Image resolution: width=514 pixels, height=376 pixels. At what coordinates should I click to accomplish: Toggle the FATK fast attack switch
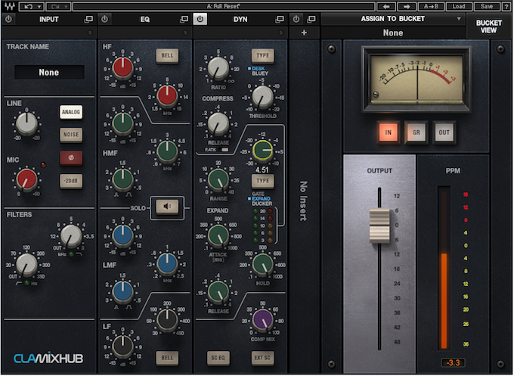[x=225, y=150]
